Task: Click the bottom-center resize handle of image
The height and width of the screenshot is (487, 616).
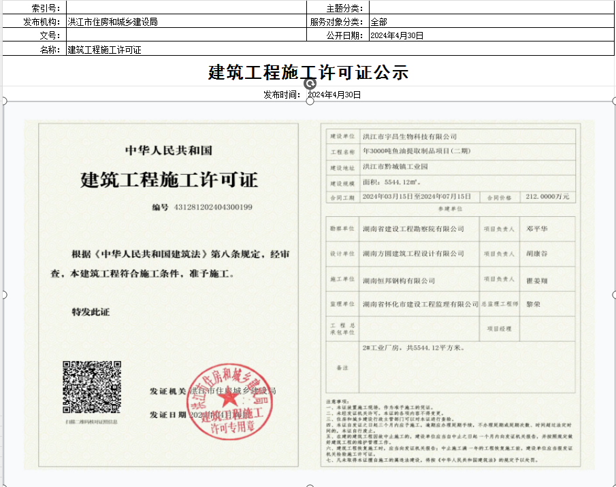Action: point(310,484)
